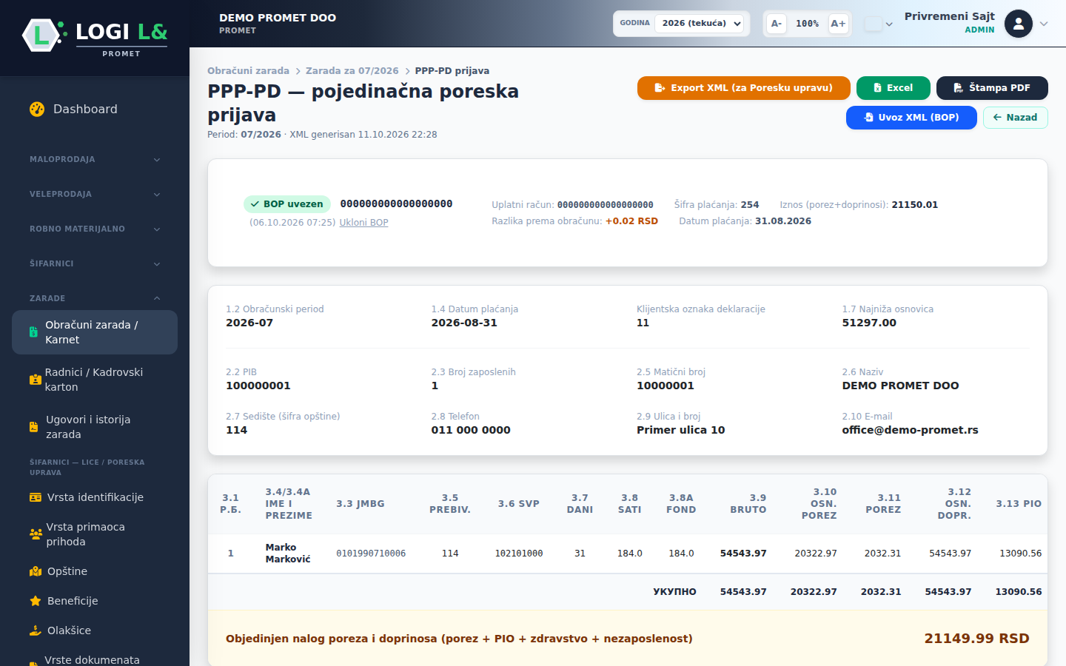Click the Beneficije star icon

click(36, 601)
